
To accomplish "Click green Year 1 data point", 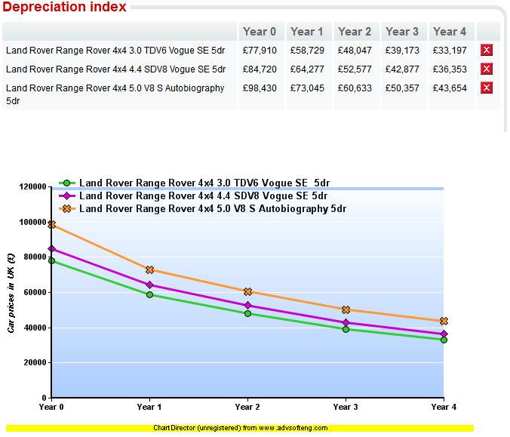I will [149, 295].
